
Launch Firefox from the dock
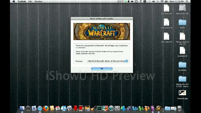click(46, 108)
